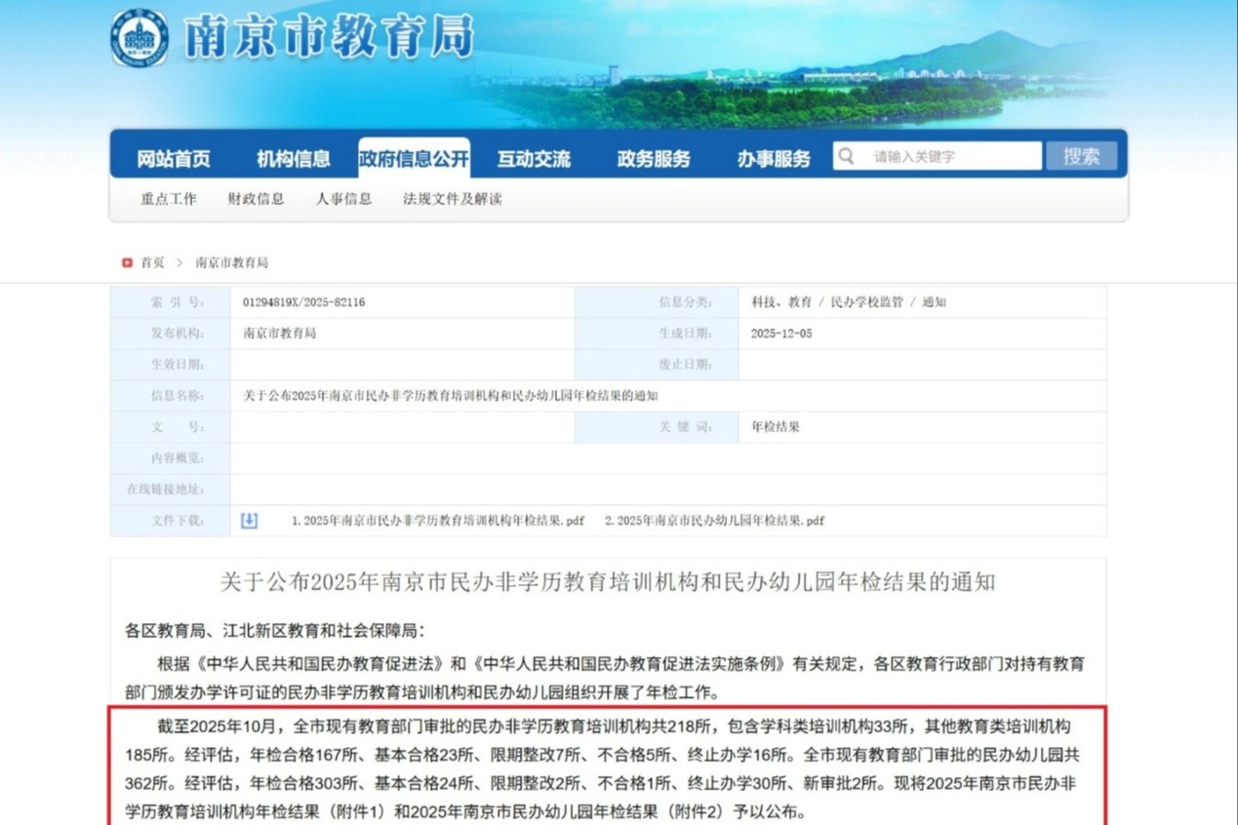
Task: Click the blue download icon beside 文件下载
Action: 249,521
